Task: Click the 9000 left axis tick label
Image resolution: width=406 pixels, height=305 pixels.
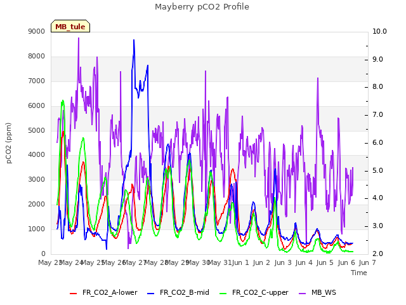Action: click(37, 31)
